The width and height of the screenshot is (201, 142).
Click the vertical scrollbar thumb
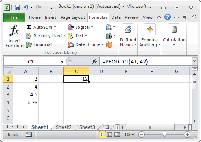pyautogui.click(x=195, y=83)
